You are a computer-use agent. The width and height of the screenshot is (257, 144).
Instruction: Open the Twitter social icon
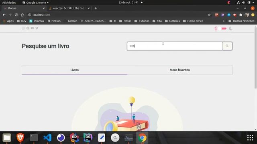pyautogui.click(x=37, y=28)
